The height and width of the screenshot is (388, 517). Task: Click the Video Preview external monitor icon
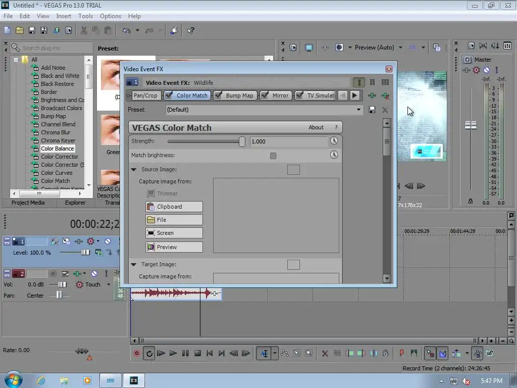click(308, 47)
